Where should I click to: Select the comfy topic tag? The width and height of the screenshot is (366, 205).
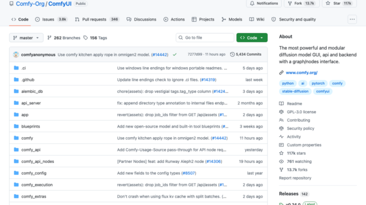pos(337,83)
